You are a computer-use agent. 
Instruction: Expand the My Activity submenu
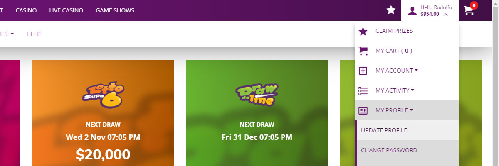[407, 90]
